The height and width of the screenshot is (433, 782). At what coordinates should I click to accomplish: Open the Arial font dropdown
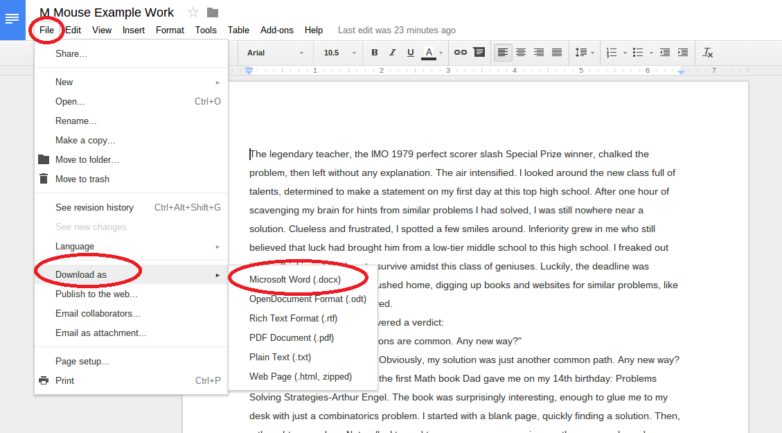click(275, 53)
